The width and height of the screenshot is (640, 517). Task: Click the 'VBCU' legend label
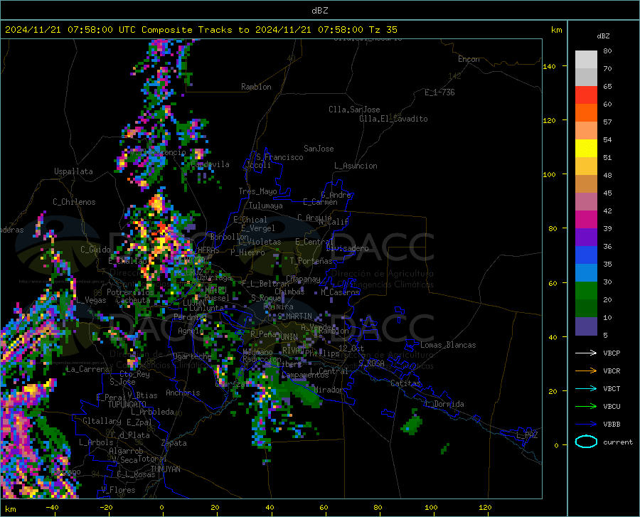coord(612,407)
